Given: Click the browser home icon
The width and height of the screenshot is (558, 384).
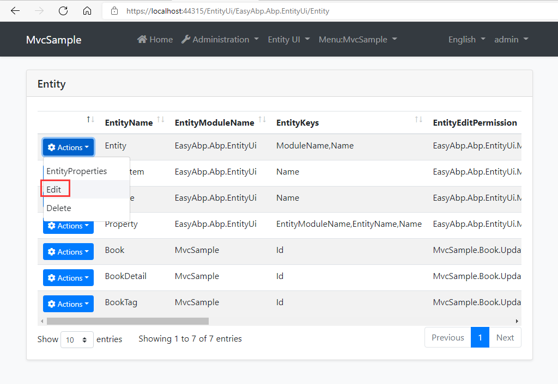Looking at the screenshot, I should [x=87, y=10].
